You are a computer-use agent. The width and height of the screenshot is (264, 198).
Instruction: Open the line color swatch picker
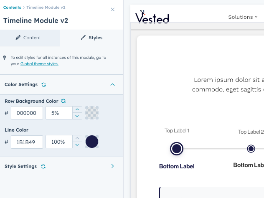pos(92,142)
